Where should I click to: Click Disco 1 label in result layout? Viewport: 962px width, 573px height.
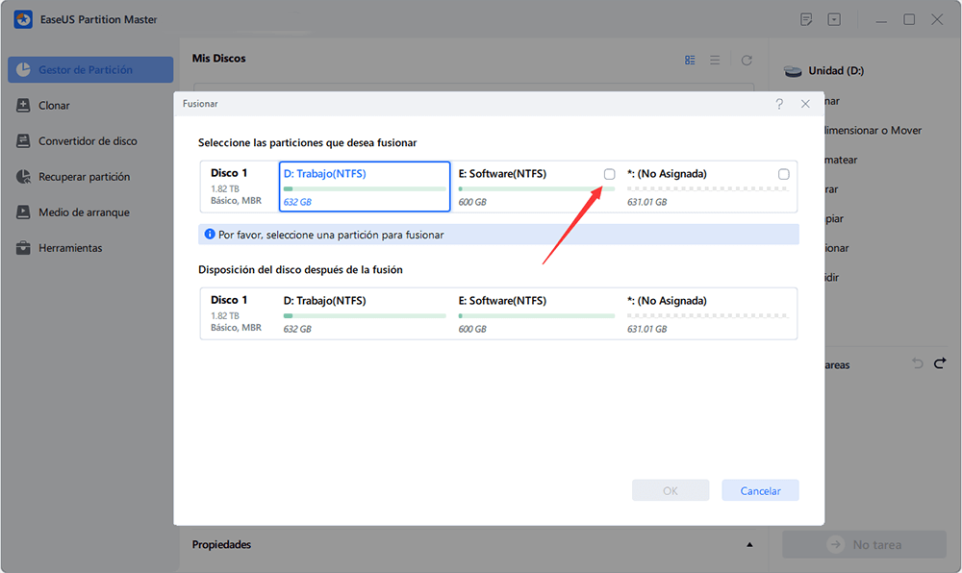coord(229,300)
